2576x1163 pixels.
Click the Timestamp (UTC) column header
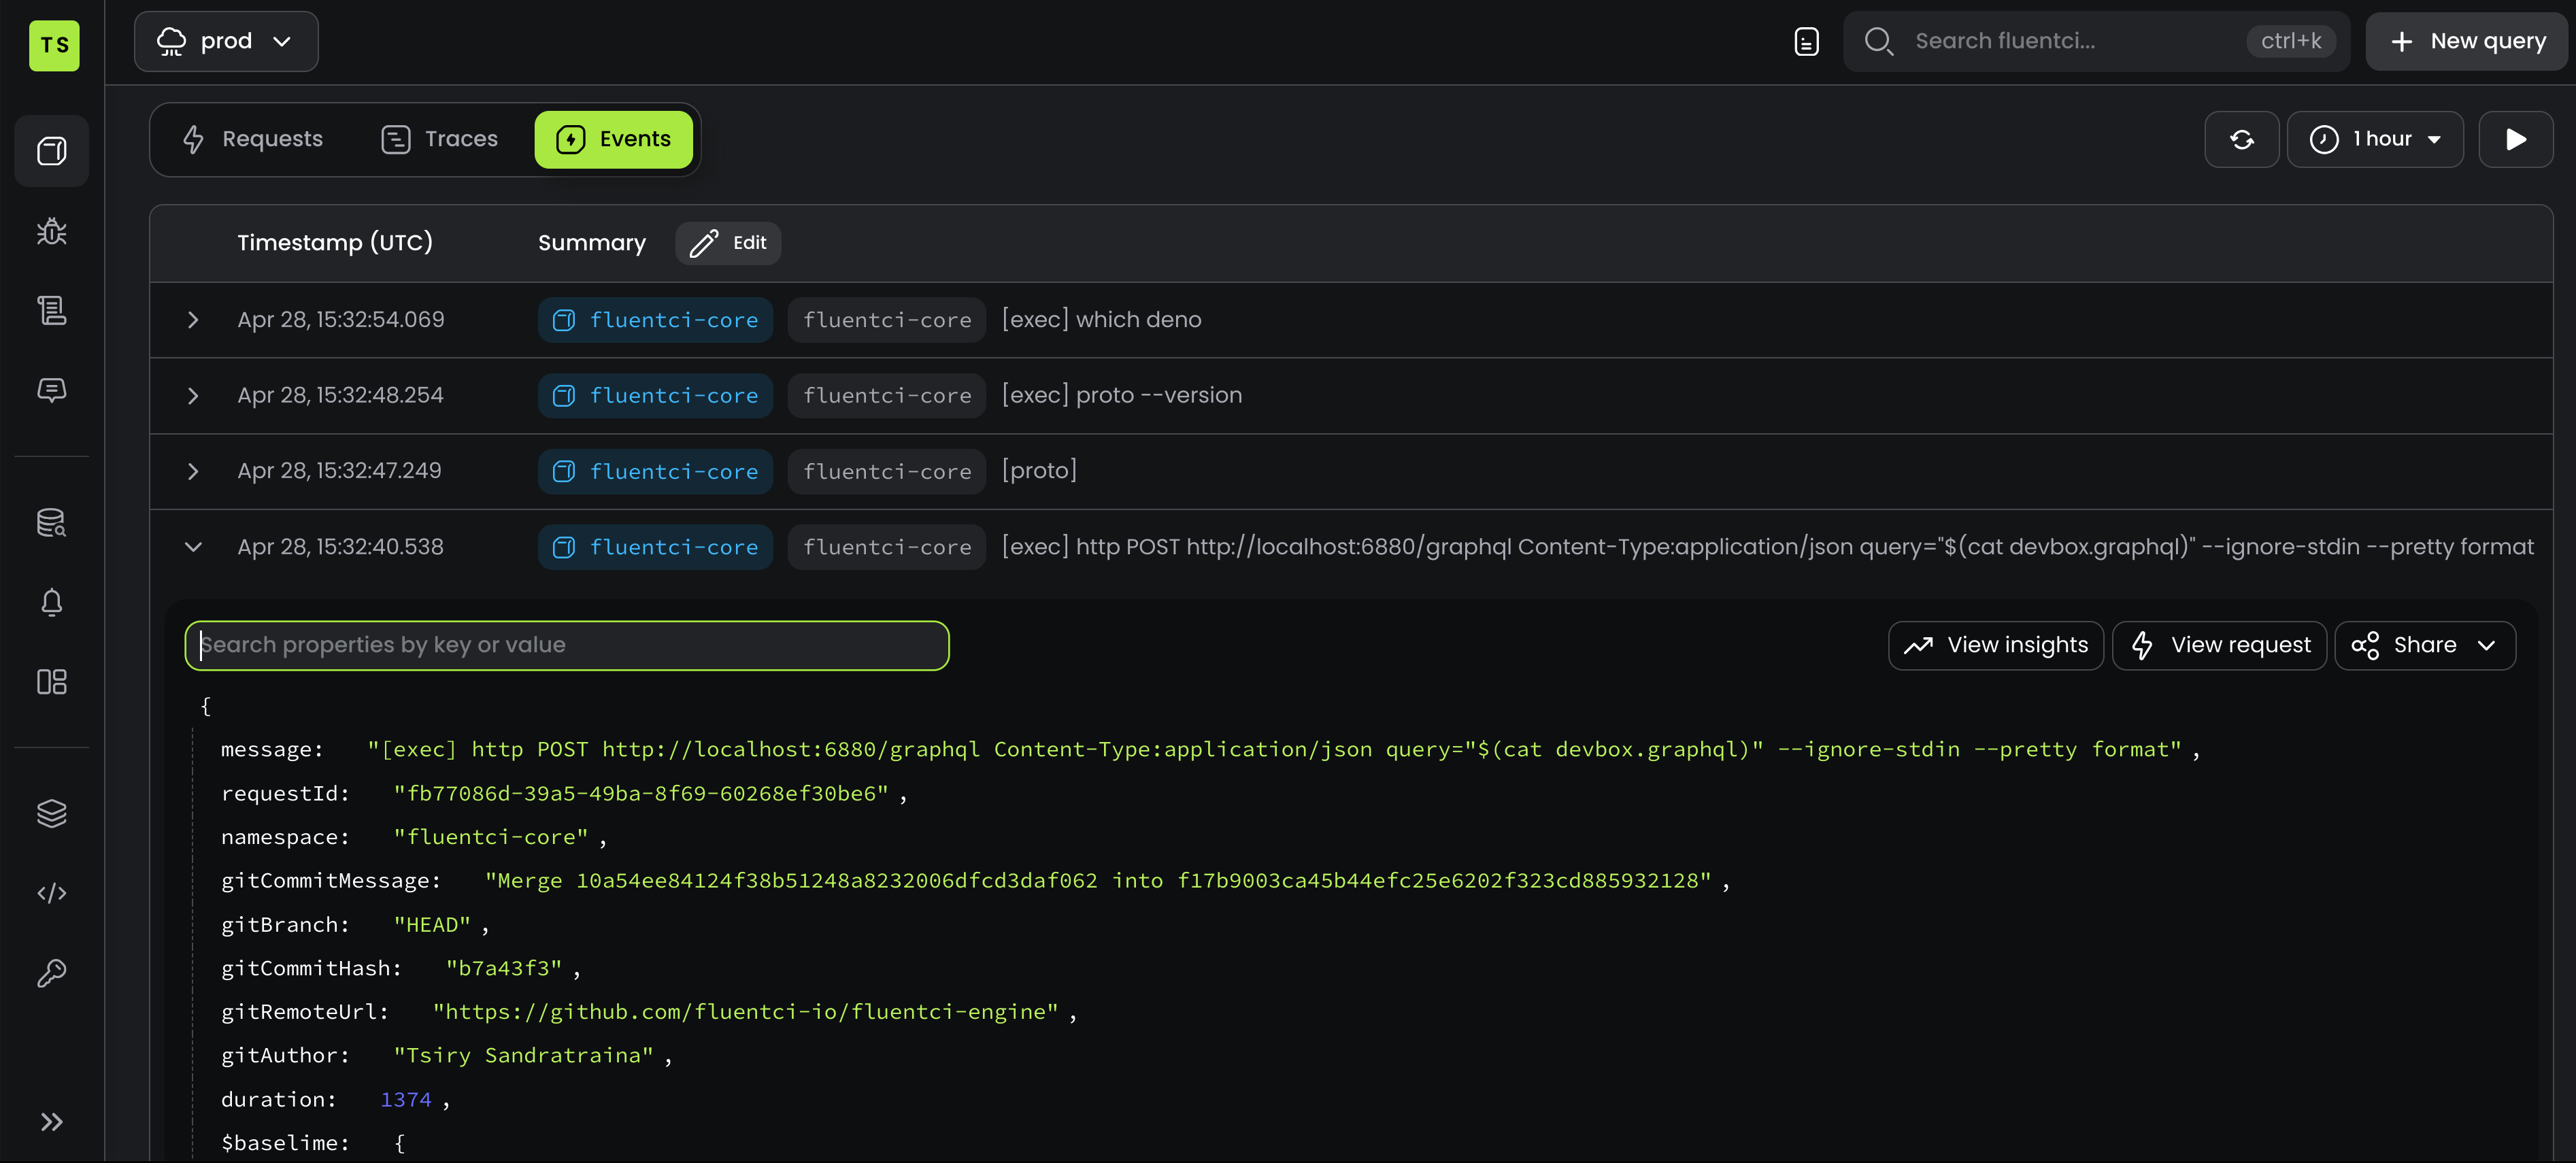tap(335, 243)
